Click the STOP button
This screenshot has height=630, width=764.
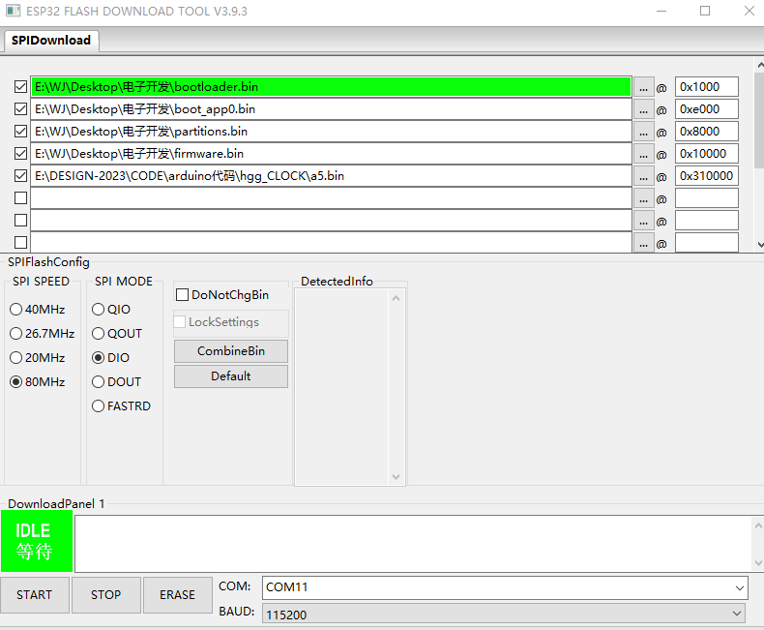point(105,595)
